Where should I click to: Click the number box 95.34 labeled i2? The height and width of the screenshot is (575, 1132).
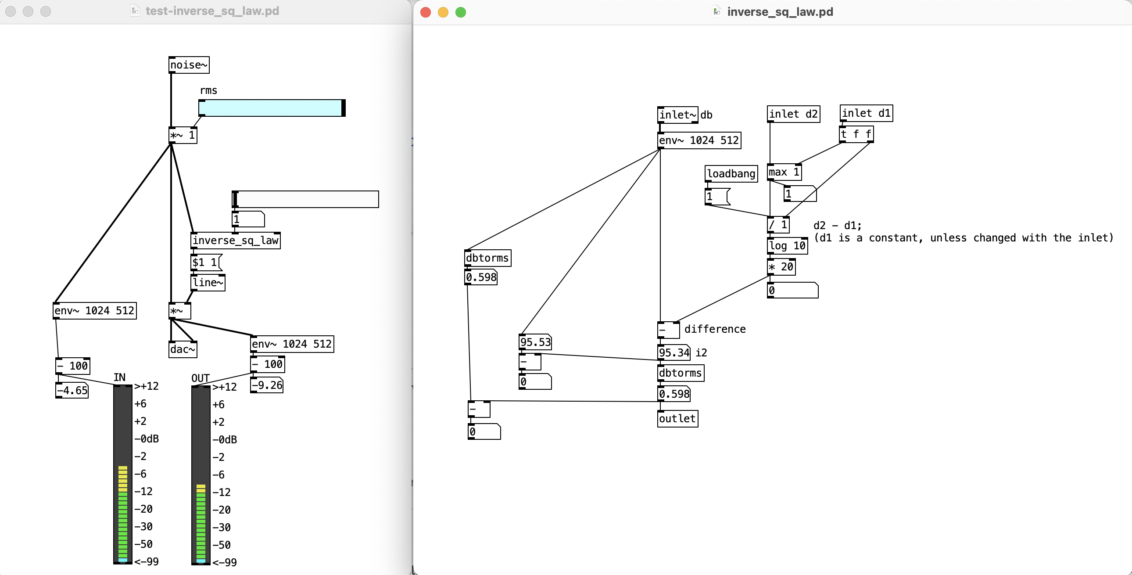[673, 352]
